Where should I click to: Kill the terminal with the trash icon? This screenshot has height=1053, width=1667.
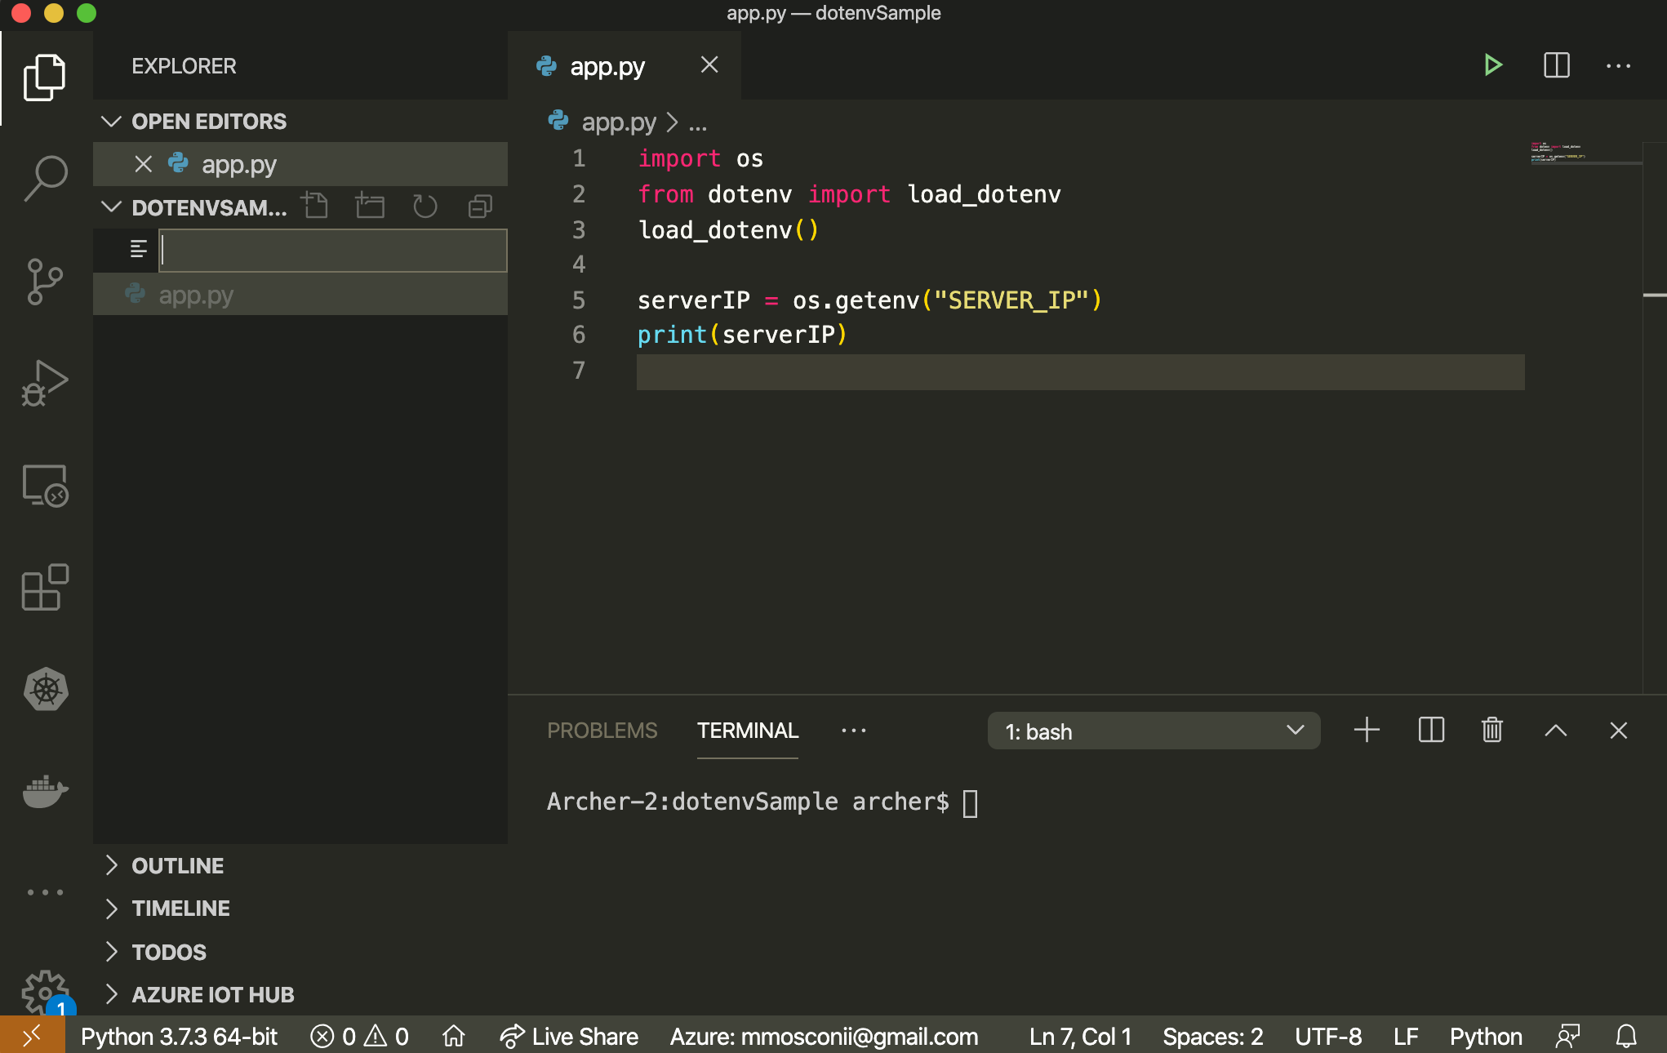[x=1491, y=731]
